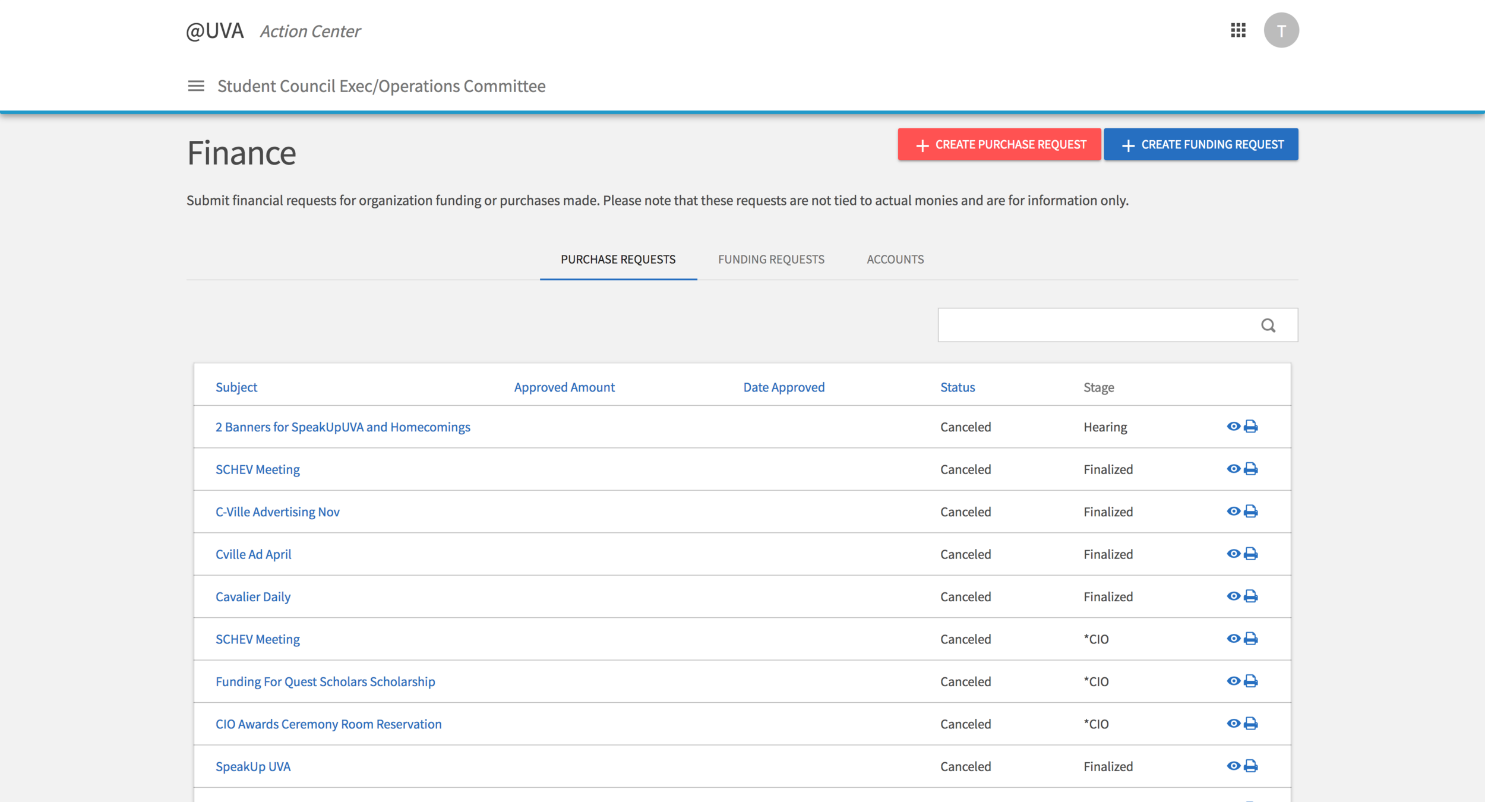Image resolution: width=1485 pixels, height=802 pixels.
Task: Sort table by Approved Amount column
Action: point(564,387)
